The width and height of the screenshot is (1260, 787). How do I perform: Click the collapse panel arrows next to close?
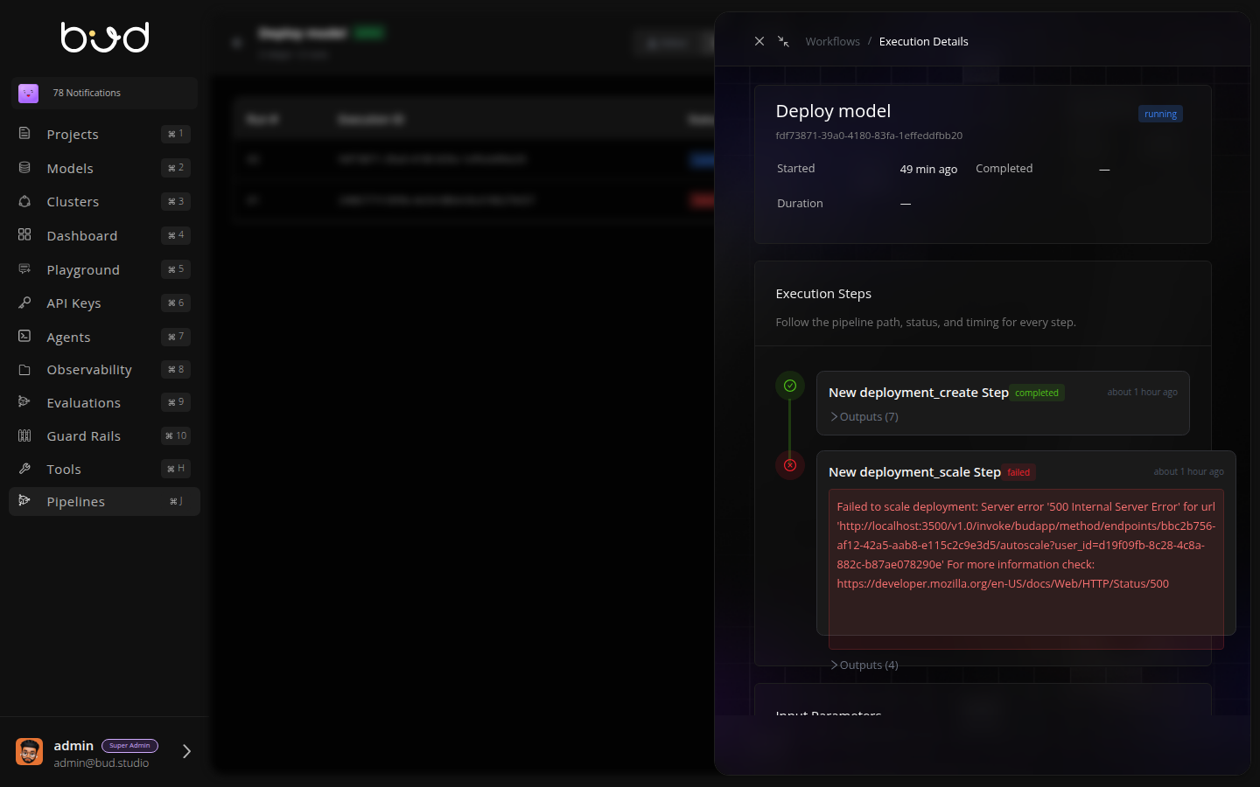783,41
